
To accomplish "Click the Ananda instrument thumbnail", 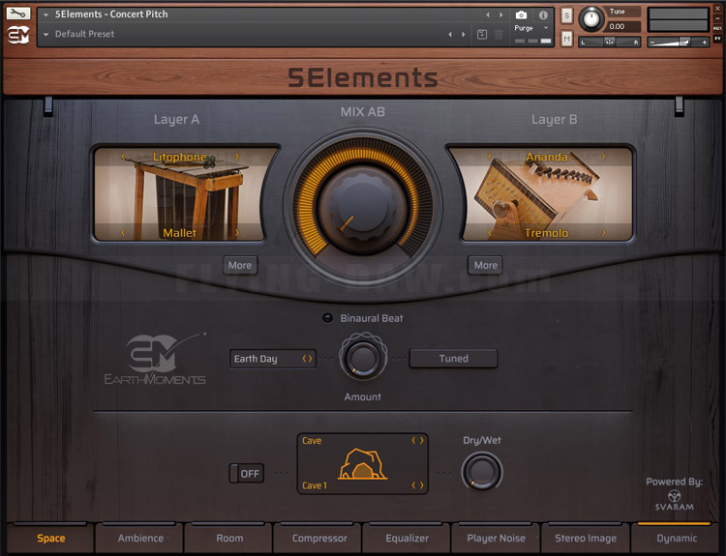I will pos(547,194).
